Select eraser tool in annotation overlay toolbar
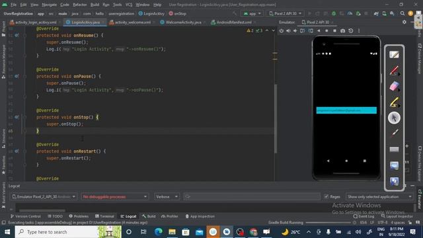The image size is (423, 238). pyautogui.click(x=394, y=87)
